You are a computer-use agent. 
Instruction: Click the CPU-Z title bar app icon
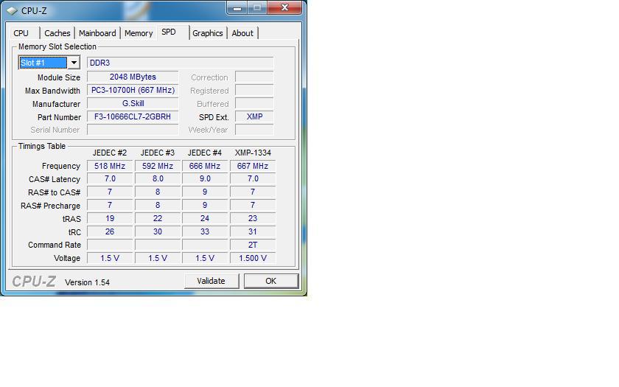[12, 10]
